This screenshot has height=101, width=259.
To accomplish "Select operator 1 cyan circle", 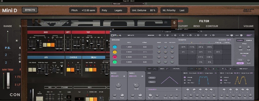I will tap(115, 47).
